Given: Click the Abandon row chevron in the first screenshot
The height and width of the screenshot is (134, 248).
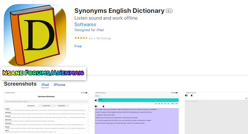Looking at the screenshot, I should pyautogui.click(x=87, y=109).
